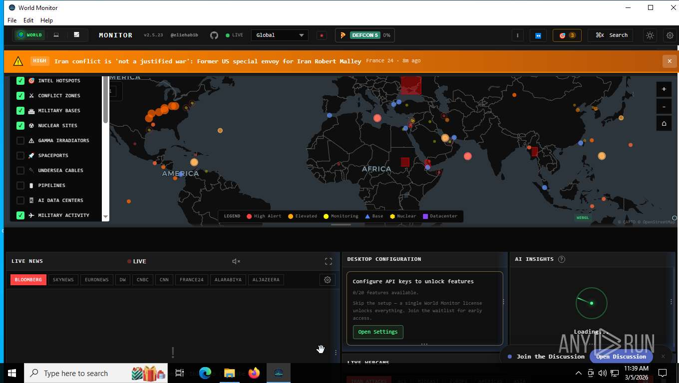Select the CNBC channel tab
679x383 pixels.
[143, 280]
